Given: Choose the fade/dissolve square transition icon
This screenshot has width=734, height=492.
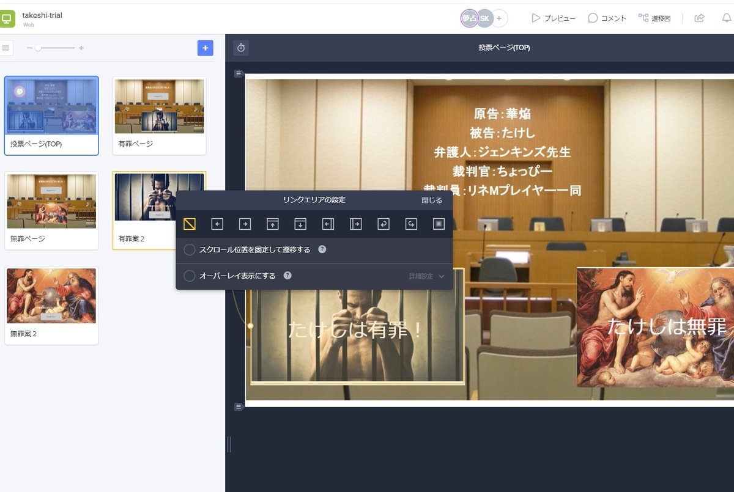Looking at the screenshot, I should (x=439, y=224).
